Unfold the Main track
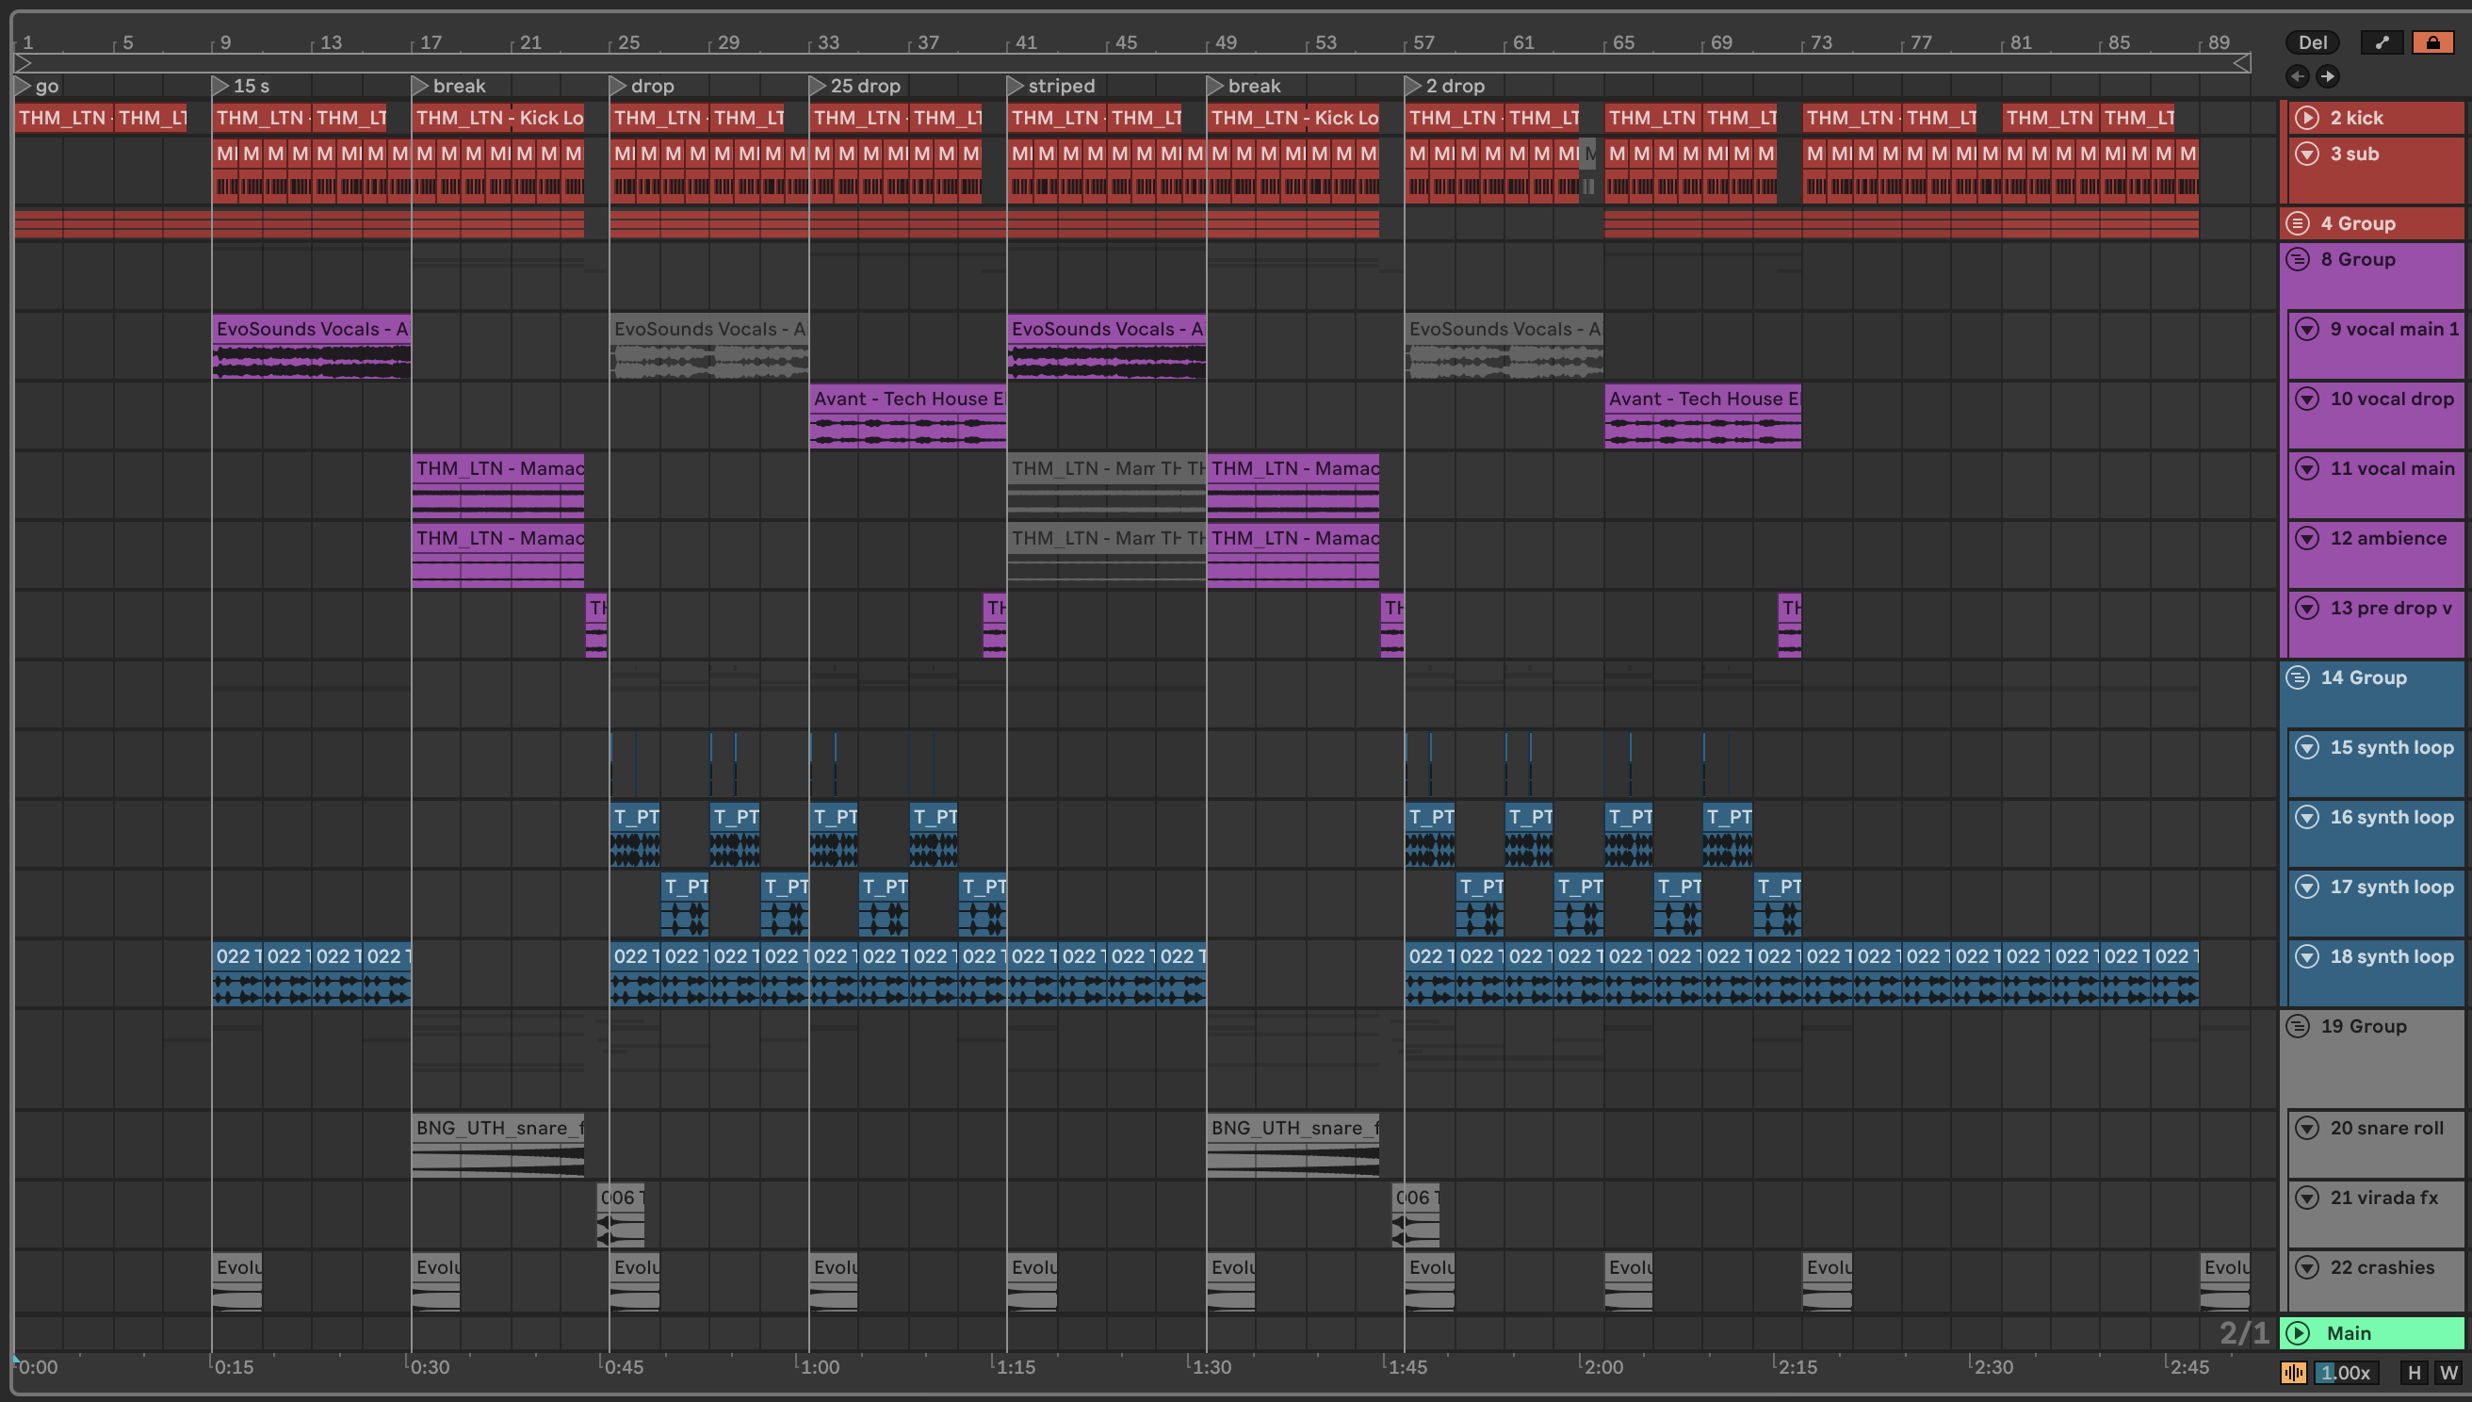This screenshot has width=2472, height=1402. click(x=2299, y=1333)
